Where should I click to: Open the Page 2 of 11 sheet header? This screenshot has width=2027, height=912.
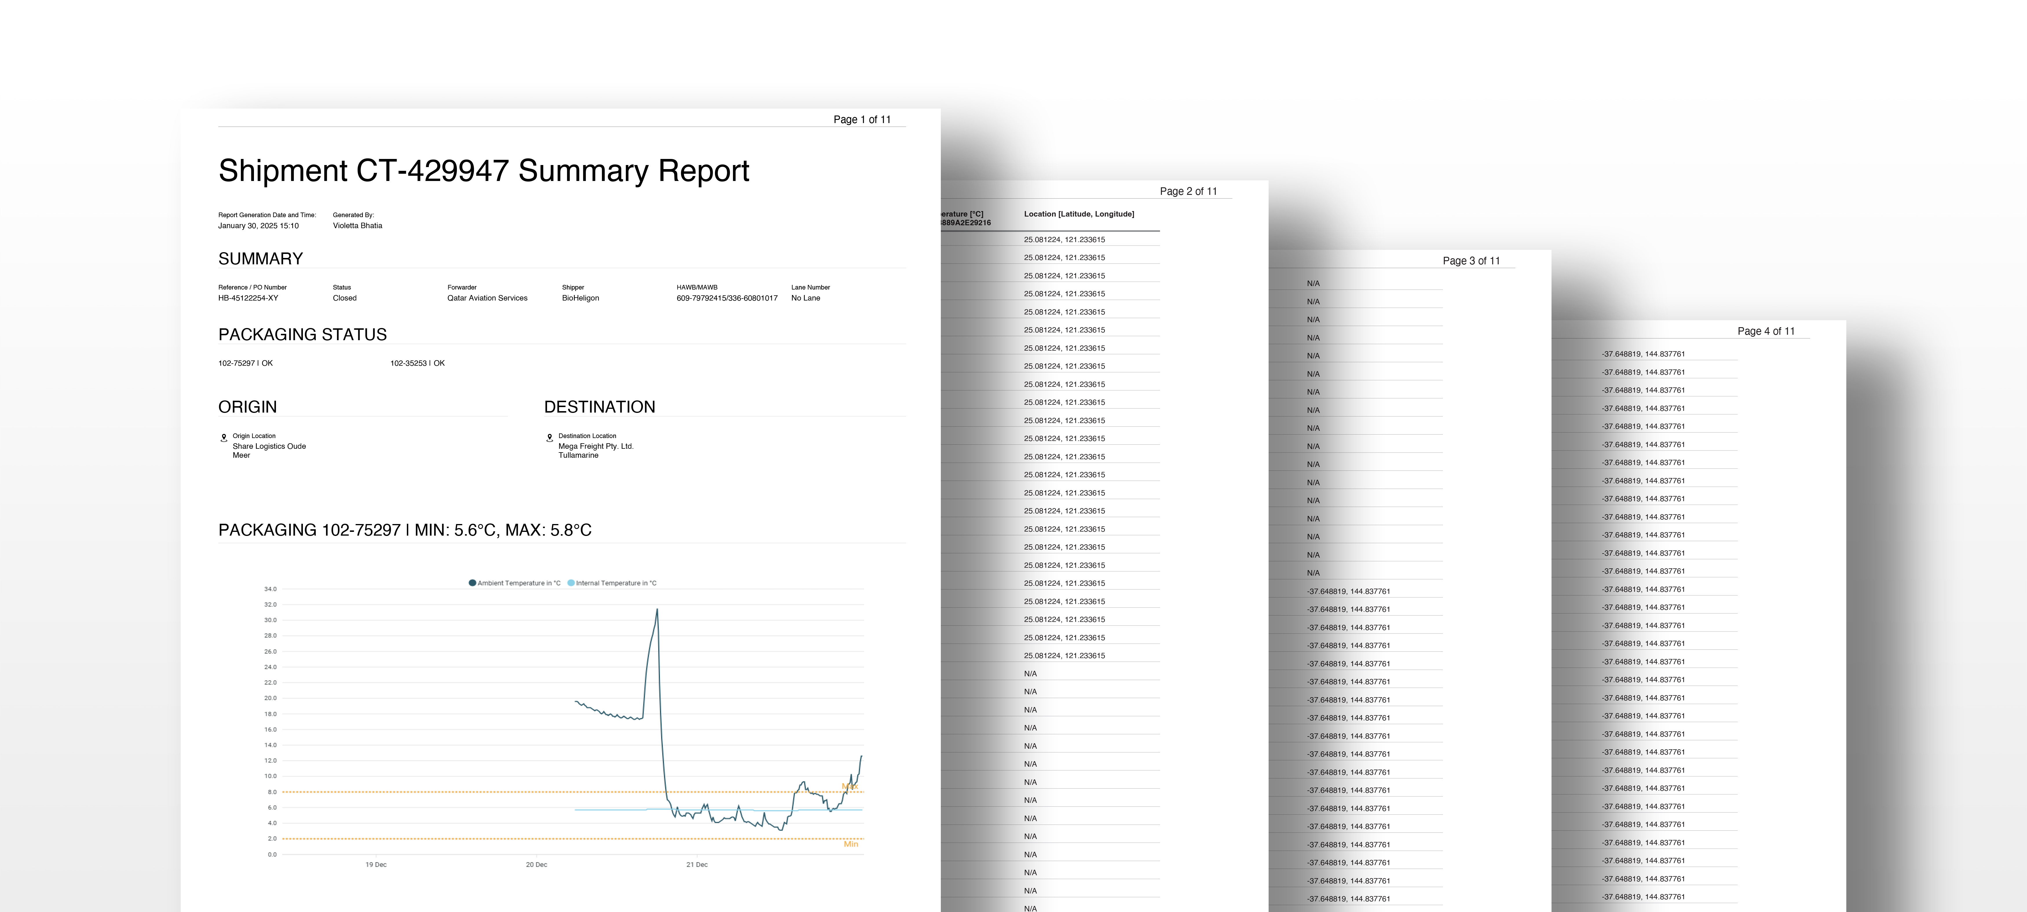1188,191
